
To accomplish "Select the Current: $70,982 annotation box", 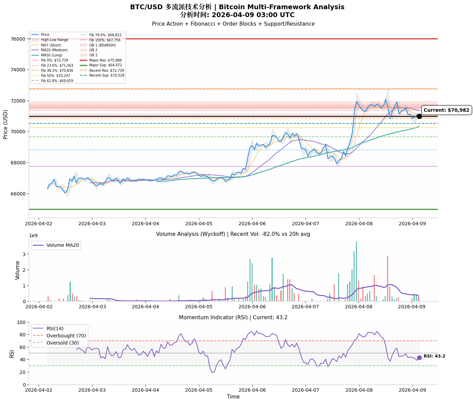I will coord(446,110).
